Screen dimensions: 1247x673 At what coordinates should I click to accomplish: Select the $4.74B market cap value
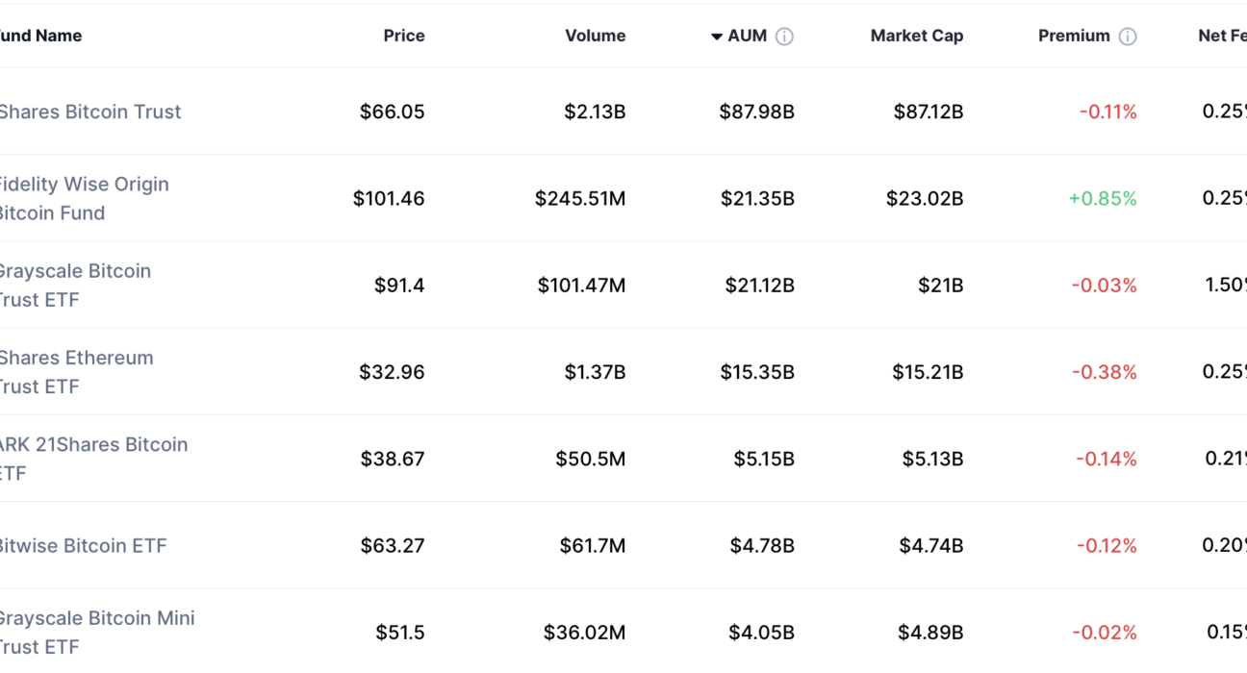coord(931,545)
